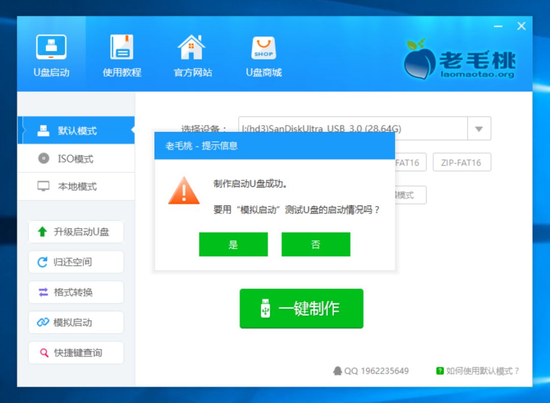The height and width of the screenshot is (403, 550).
Task: Open the 如何使用默认模式 help link
Action: (484, 371)
